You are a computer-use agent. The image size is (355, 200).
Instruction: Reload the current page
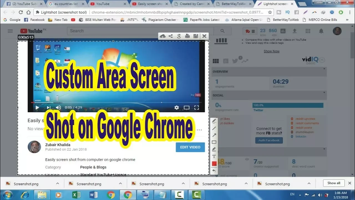pyautogui.click(x=21, y=12)
